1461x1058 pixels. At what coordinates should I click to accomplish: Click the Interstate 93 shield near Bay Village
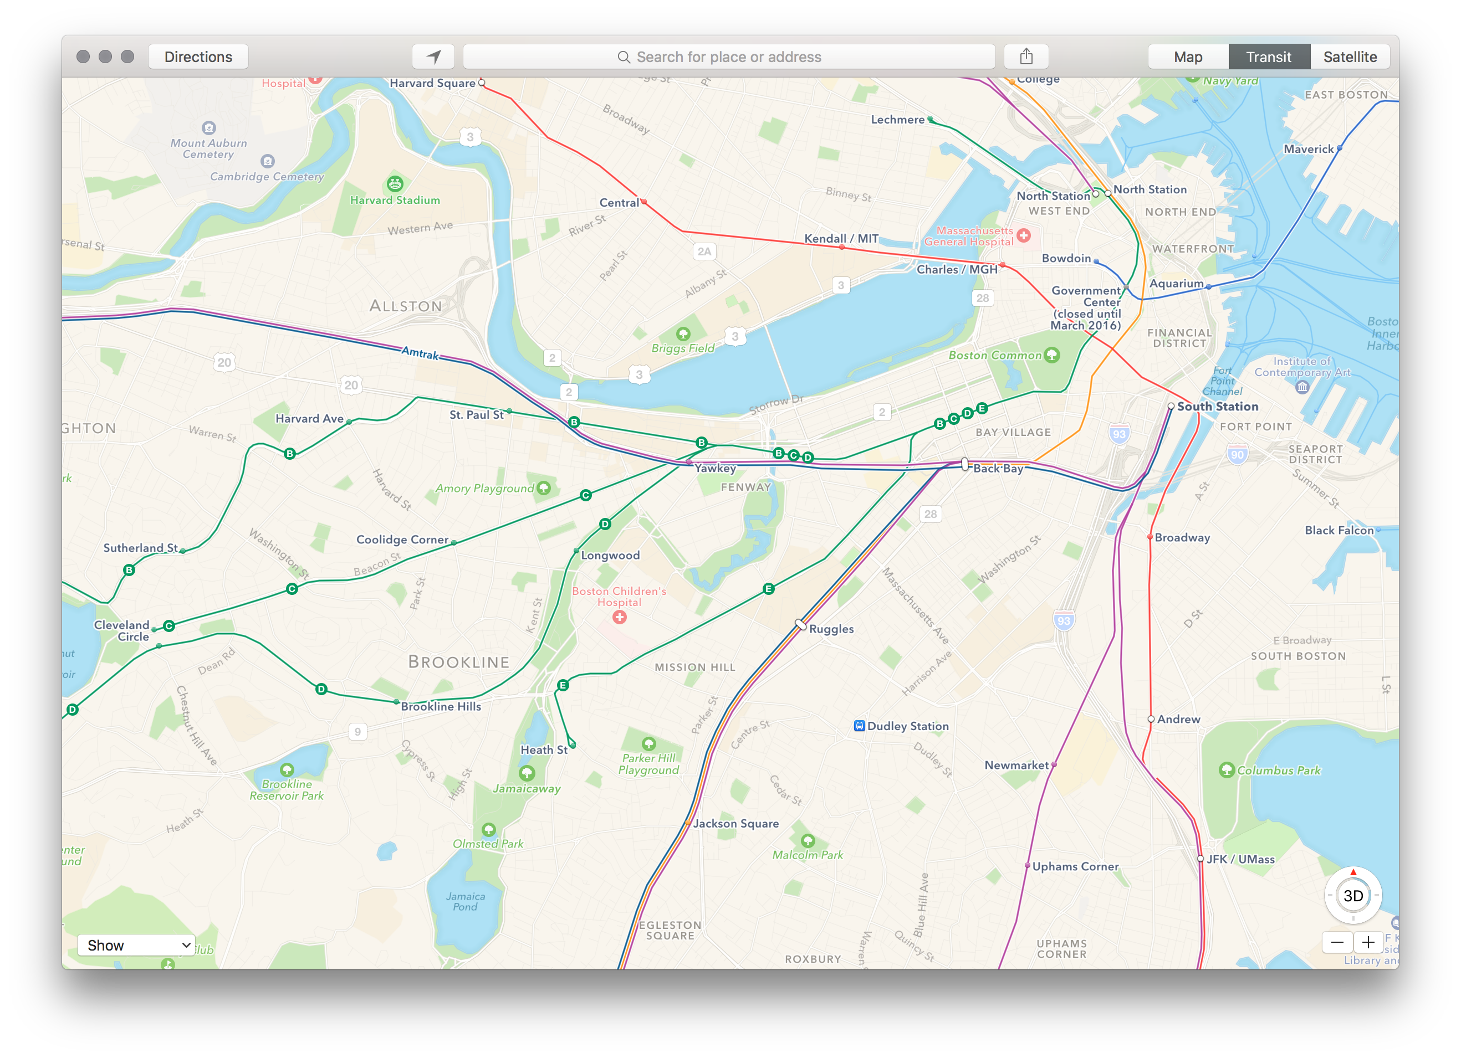(x=1119, y=434)
